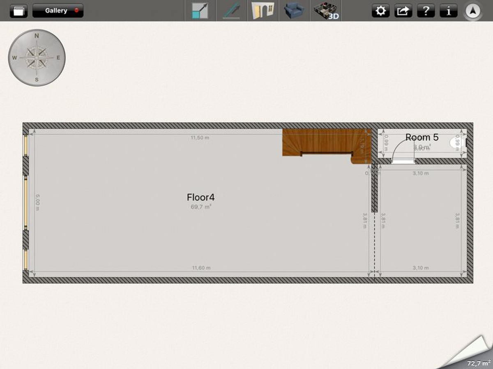Select the Floor4 room label
The height and width of the screenshot is (369, 493).
200,198
